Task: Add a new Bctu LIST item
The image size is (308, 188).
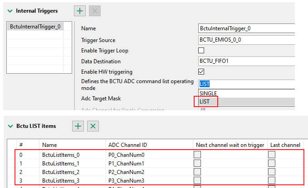Action: tap(79, 126)
